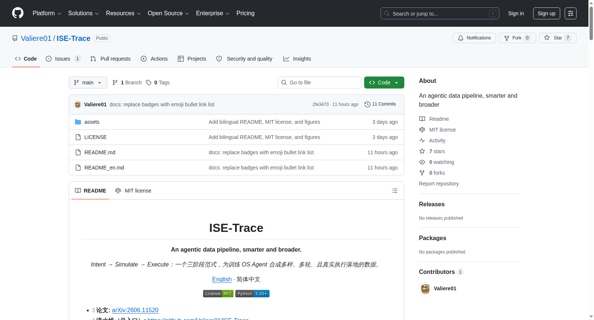Screen dimensions: 594x320
Task: Expand the green Code download dropdown
Action: (x=384, y=83)
